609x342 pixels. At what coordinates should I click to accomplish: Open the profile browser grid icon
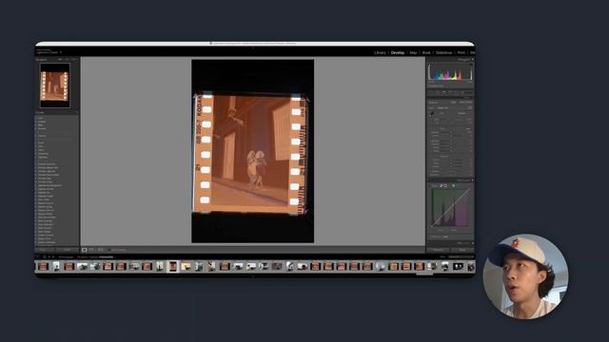point(470,107)
